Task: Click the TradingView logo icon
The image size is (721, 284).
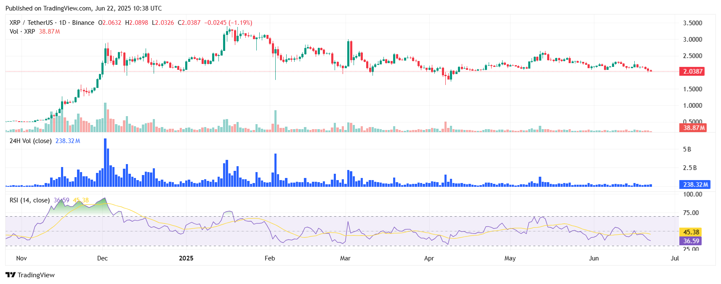Action: [11, 275]
